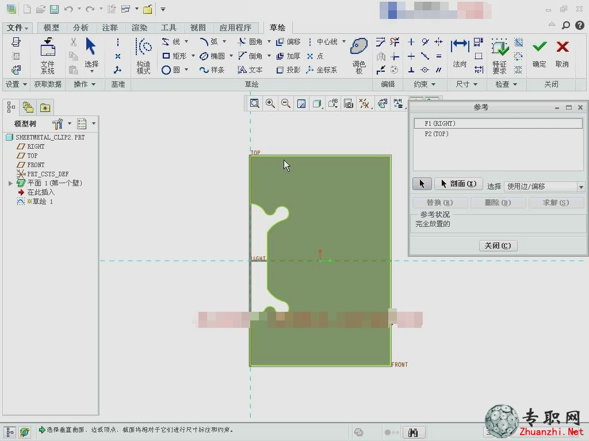Select the Ellipse sketch tool
The image size is (589, 441).
(x=212, y=56)
